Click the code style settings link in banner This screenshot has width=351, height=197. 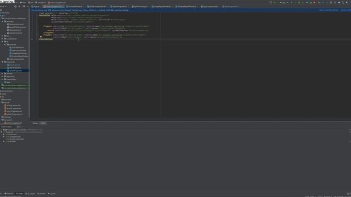[x=329, y=10]
